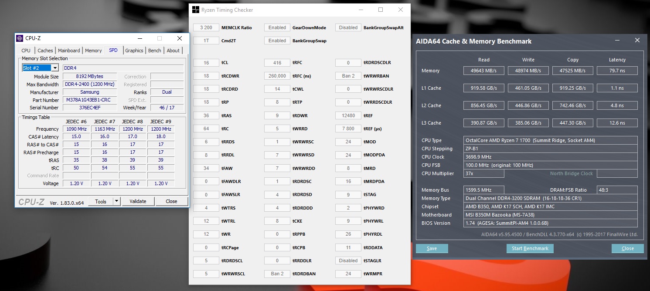Click the CPU Clock value 3698.9 MHz
The image size is (650, 291).
tap(551, 157)
